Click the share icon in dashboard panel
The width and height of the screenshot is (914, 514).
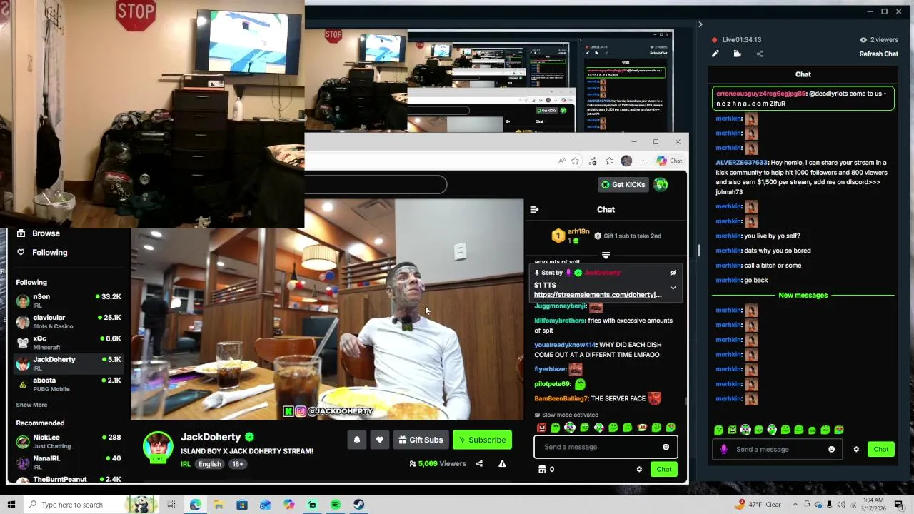pos(760,54)
